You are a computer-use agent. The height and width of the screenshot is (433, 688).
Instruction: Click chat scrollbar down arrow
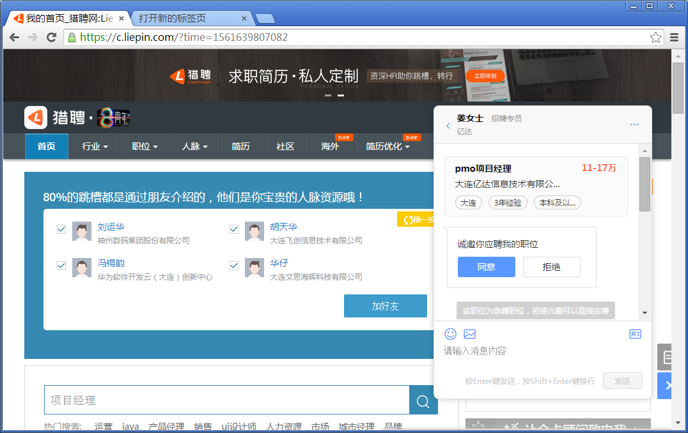[645, 313]
